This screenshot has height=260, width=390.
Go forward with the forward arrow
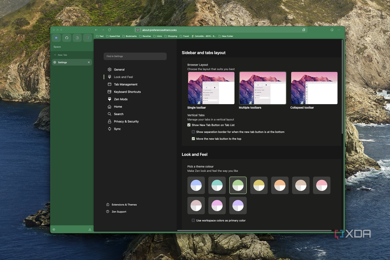click(x=103, y=30)
